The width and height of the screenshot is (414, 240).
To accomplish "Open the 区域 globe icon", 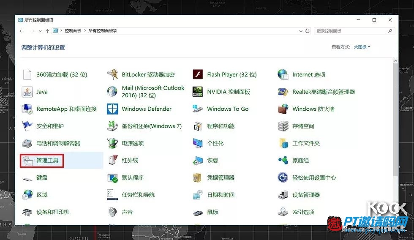I will click(27, 195).
